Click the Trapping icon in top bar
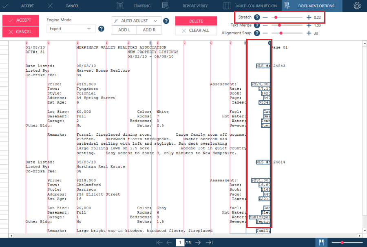367x247 pixels. (x=120, y=6)
